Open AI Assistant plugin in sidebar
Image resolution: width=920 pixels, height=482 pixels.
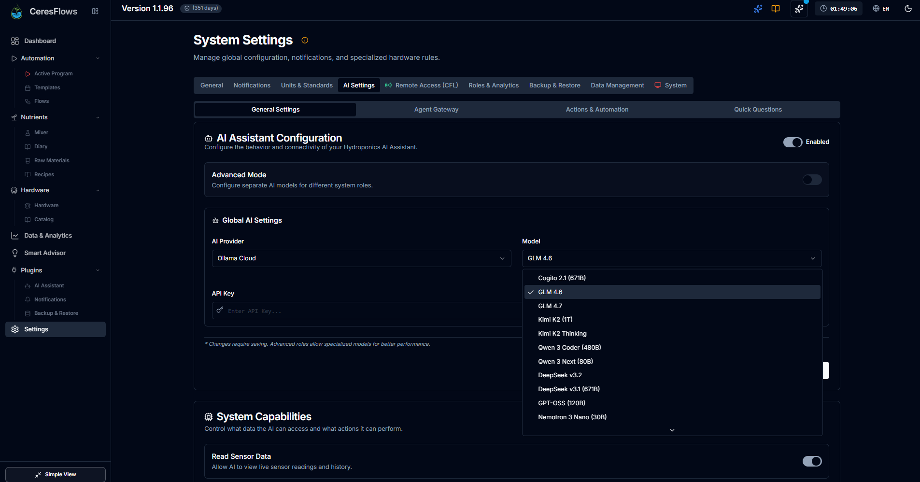coord(49,286)
